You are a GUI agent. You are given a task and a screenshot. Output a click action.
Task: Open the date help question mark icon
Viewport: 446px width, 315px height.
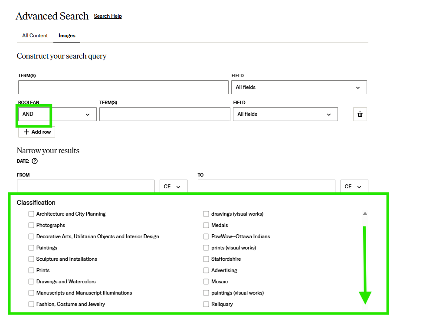(35, 161)
